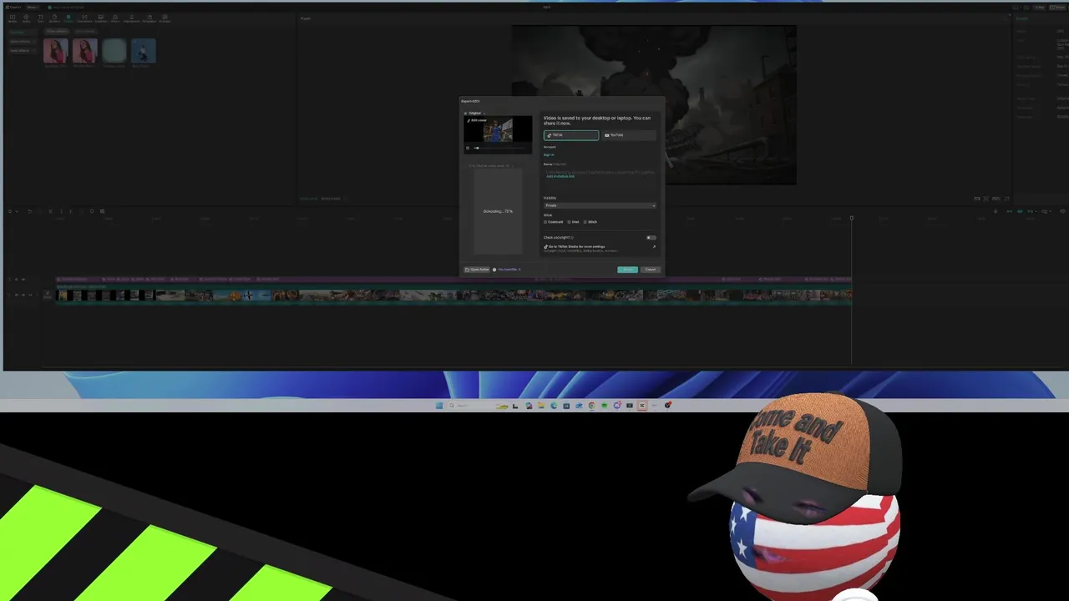Select the blue dancer effect thumbnail
This screenshot has height=601, width=1069.
(x=144, y=51)
